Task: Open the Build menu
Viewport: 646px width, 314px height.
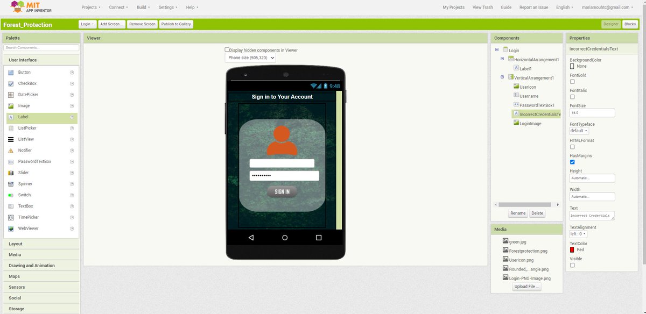Action: (143, 8)
